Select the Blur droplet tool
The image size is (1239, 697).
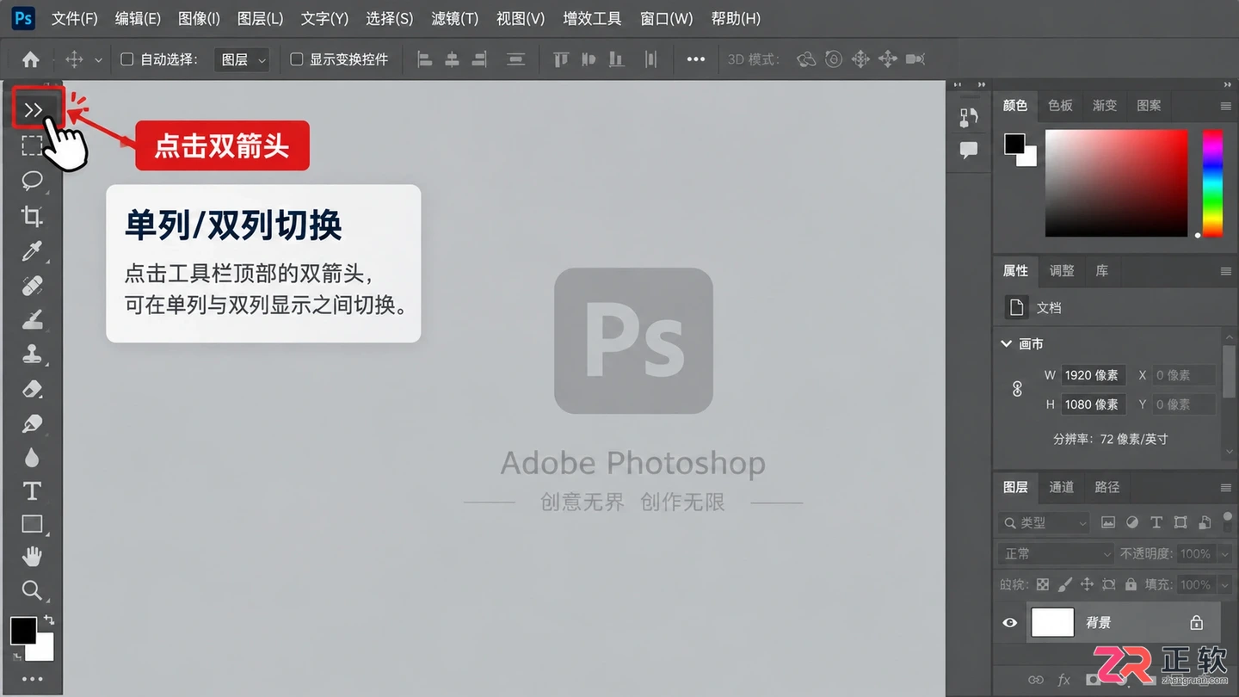tap(32, 457)
